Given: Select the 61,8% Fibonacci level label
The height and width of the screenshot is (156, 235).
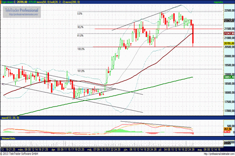Looking at the screenshot, I should tap(80, 35).
